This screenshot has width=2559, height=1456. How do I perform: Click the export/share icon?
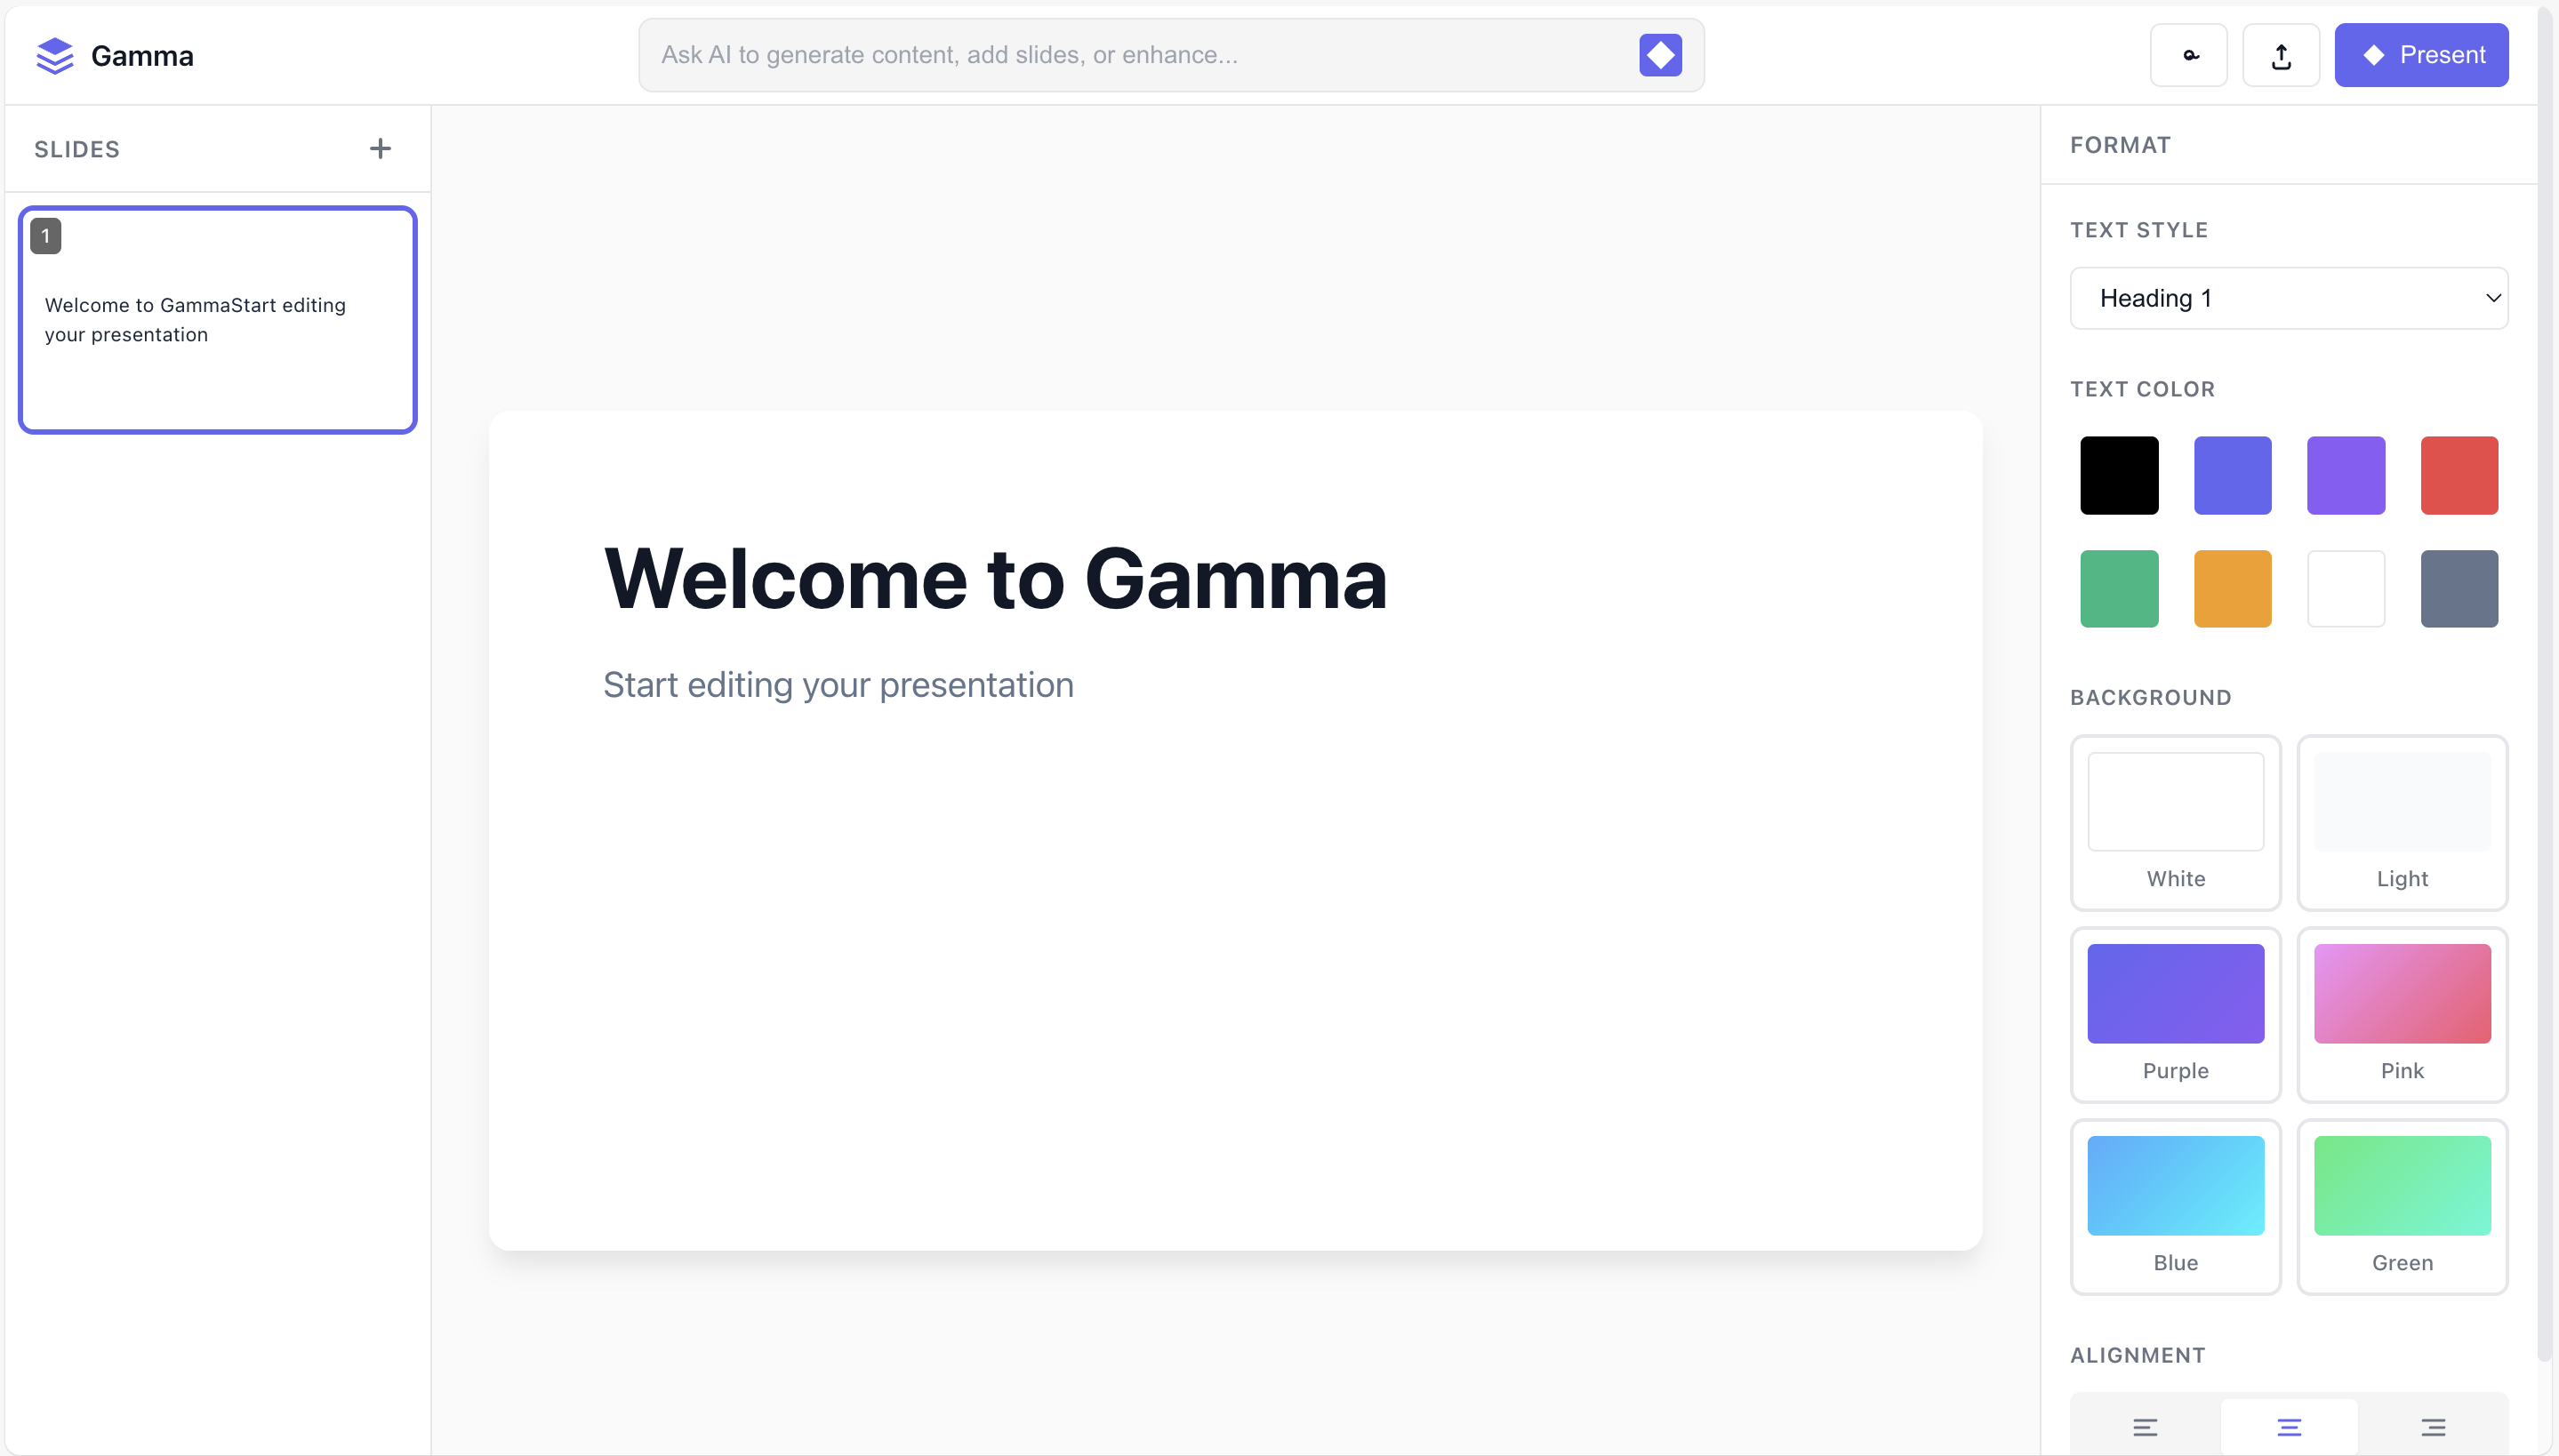point(2281,55)
